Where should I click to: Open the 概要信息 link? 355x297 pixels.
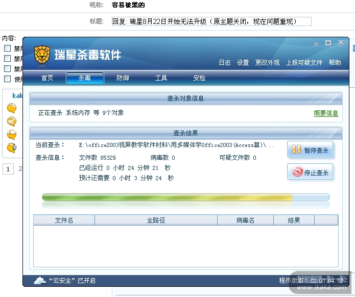(326, 113)
